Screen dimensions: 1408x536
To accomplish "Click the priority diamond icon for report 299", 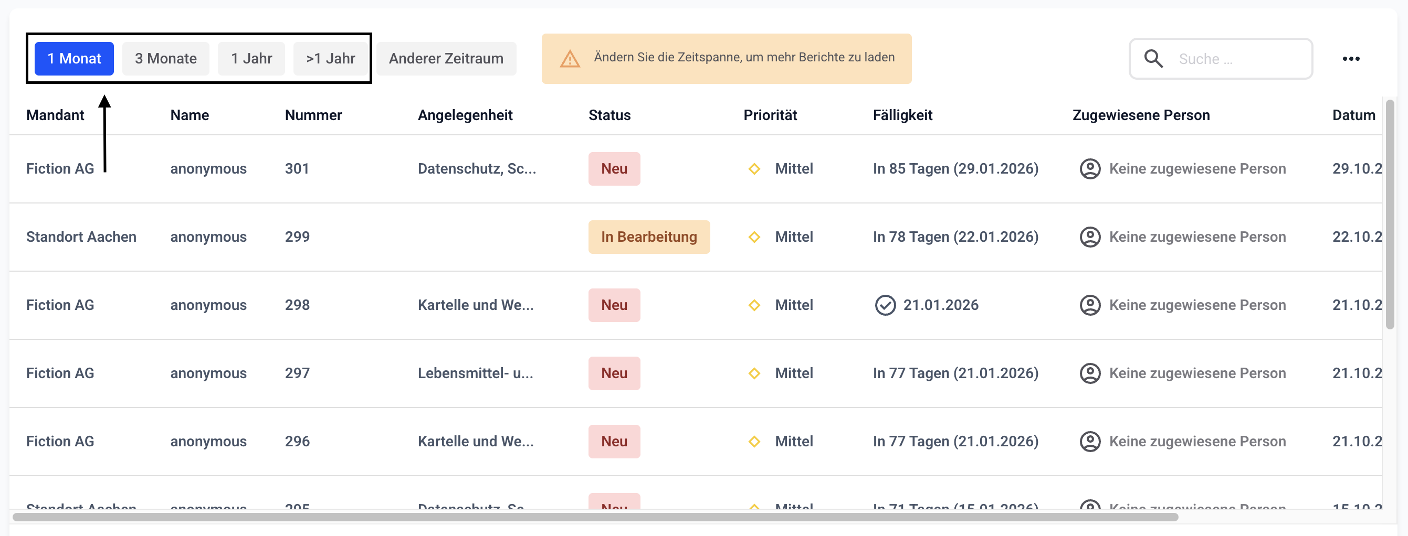I will [754, 237].
